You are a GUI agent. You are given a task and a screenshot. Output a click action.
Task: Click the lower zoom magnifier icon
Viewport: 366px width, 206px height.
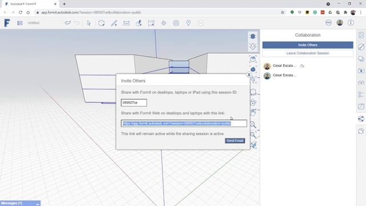tap(253, 135)
